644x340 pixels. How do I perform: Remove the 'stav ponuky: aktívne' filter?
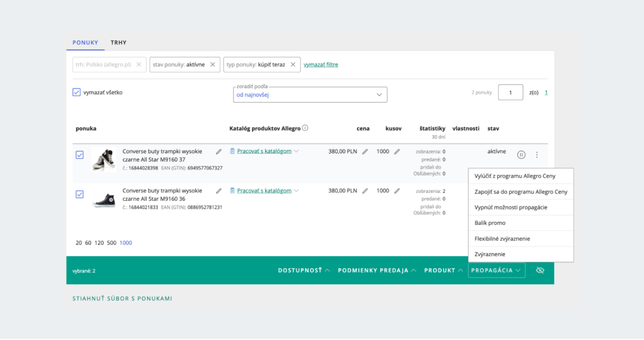coord(213,64)
